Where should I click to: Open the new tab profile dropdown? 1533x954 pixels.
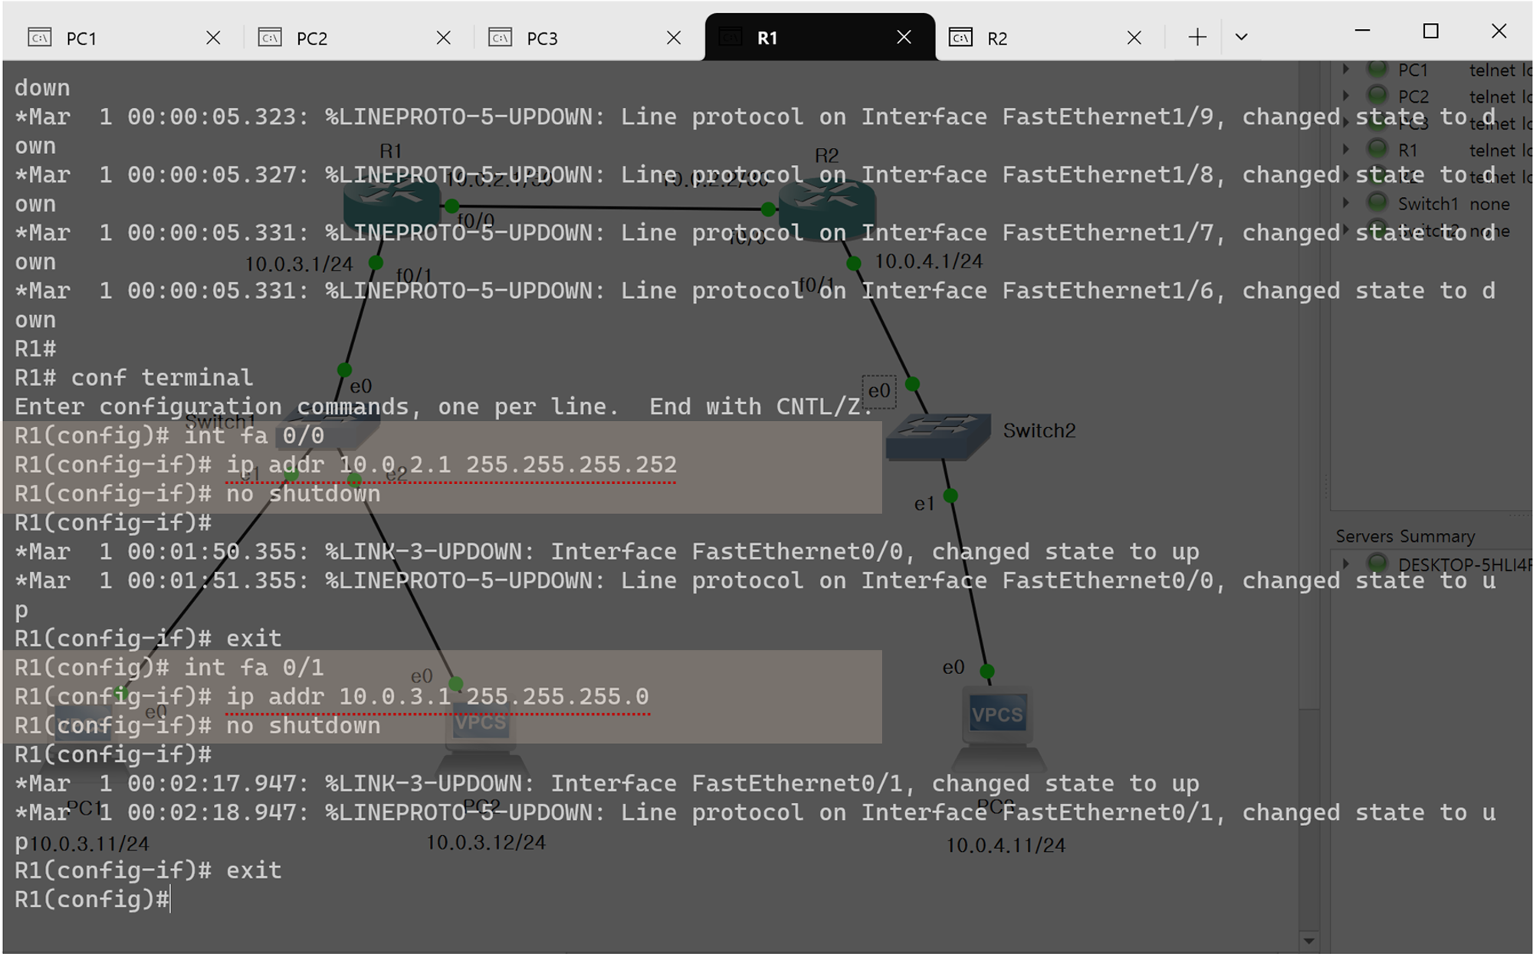1242,37
